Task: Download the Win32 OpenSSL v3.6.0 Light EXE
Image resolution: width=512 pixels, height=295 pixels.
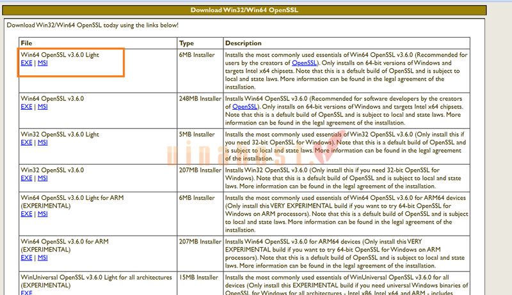Action: [26, 142]
